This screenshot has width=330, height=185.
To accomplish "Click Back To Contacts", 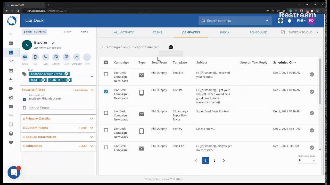I will pos(34,32).
